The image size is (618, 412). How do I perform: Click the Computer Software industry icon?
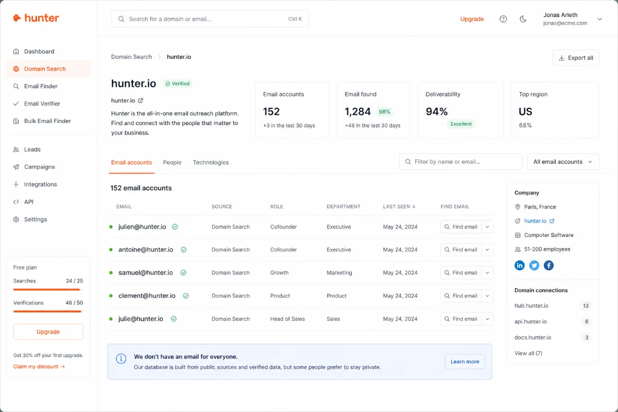pos(518,235)
